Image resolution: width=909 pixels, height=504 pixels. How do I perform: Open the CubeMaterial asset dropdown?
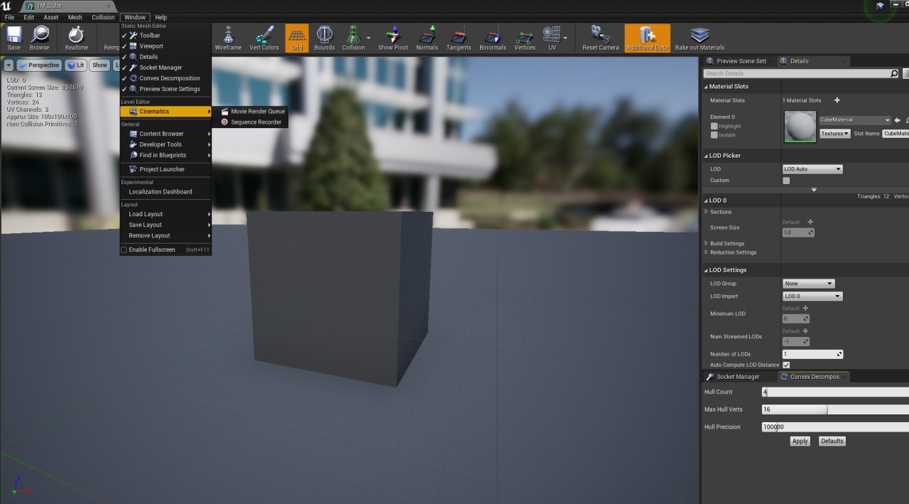[855, 120]
